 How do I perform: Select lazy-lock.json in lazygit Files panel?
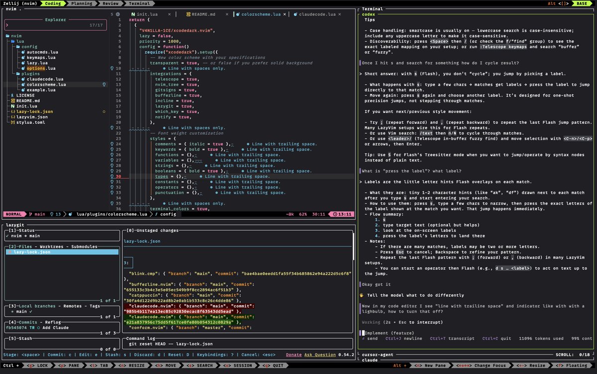click(x=62, y=252)
